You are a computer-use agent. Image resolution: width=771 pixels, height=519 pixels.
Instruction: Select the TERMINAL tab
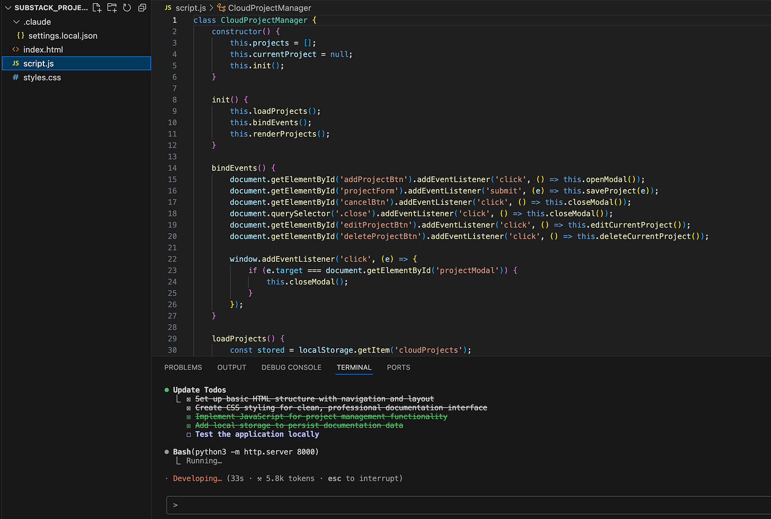coord(354,367)
